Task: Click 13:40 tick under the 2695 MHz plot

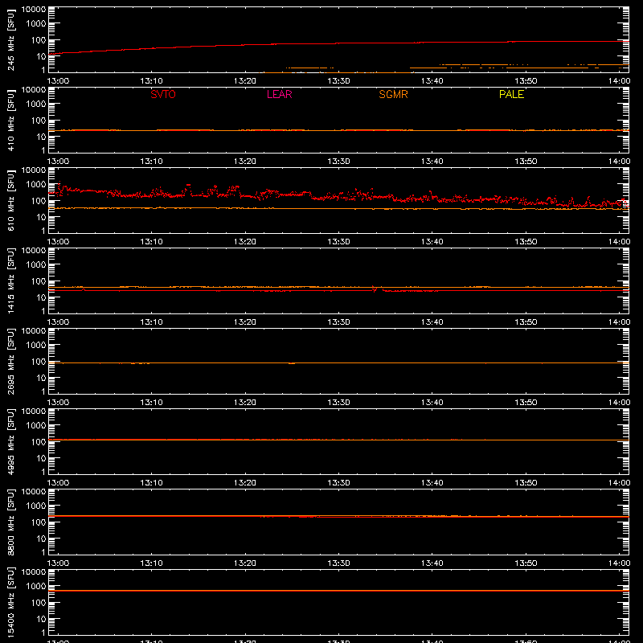Action: [x=432, y=403]
